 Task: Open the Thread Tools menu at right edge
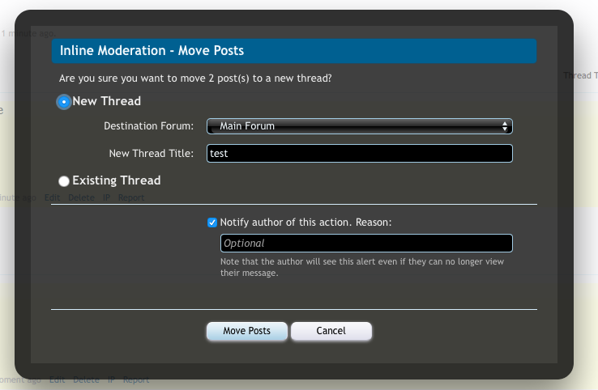[581, 75]
